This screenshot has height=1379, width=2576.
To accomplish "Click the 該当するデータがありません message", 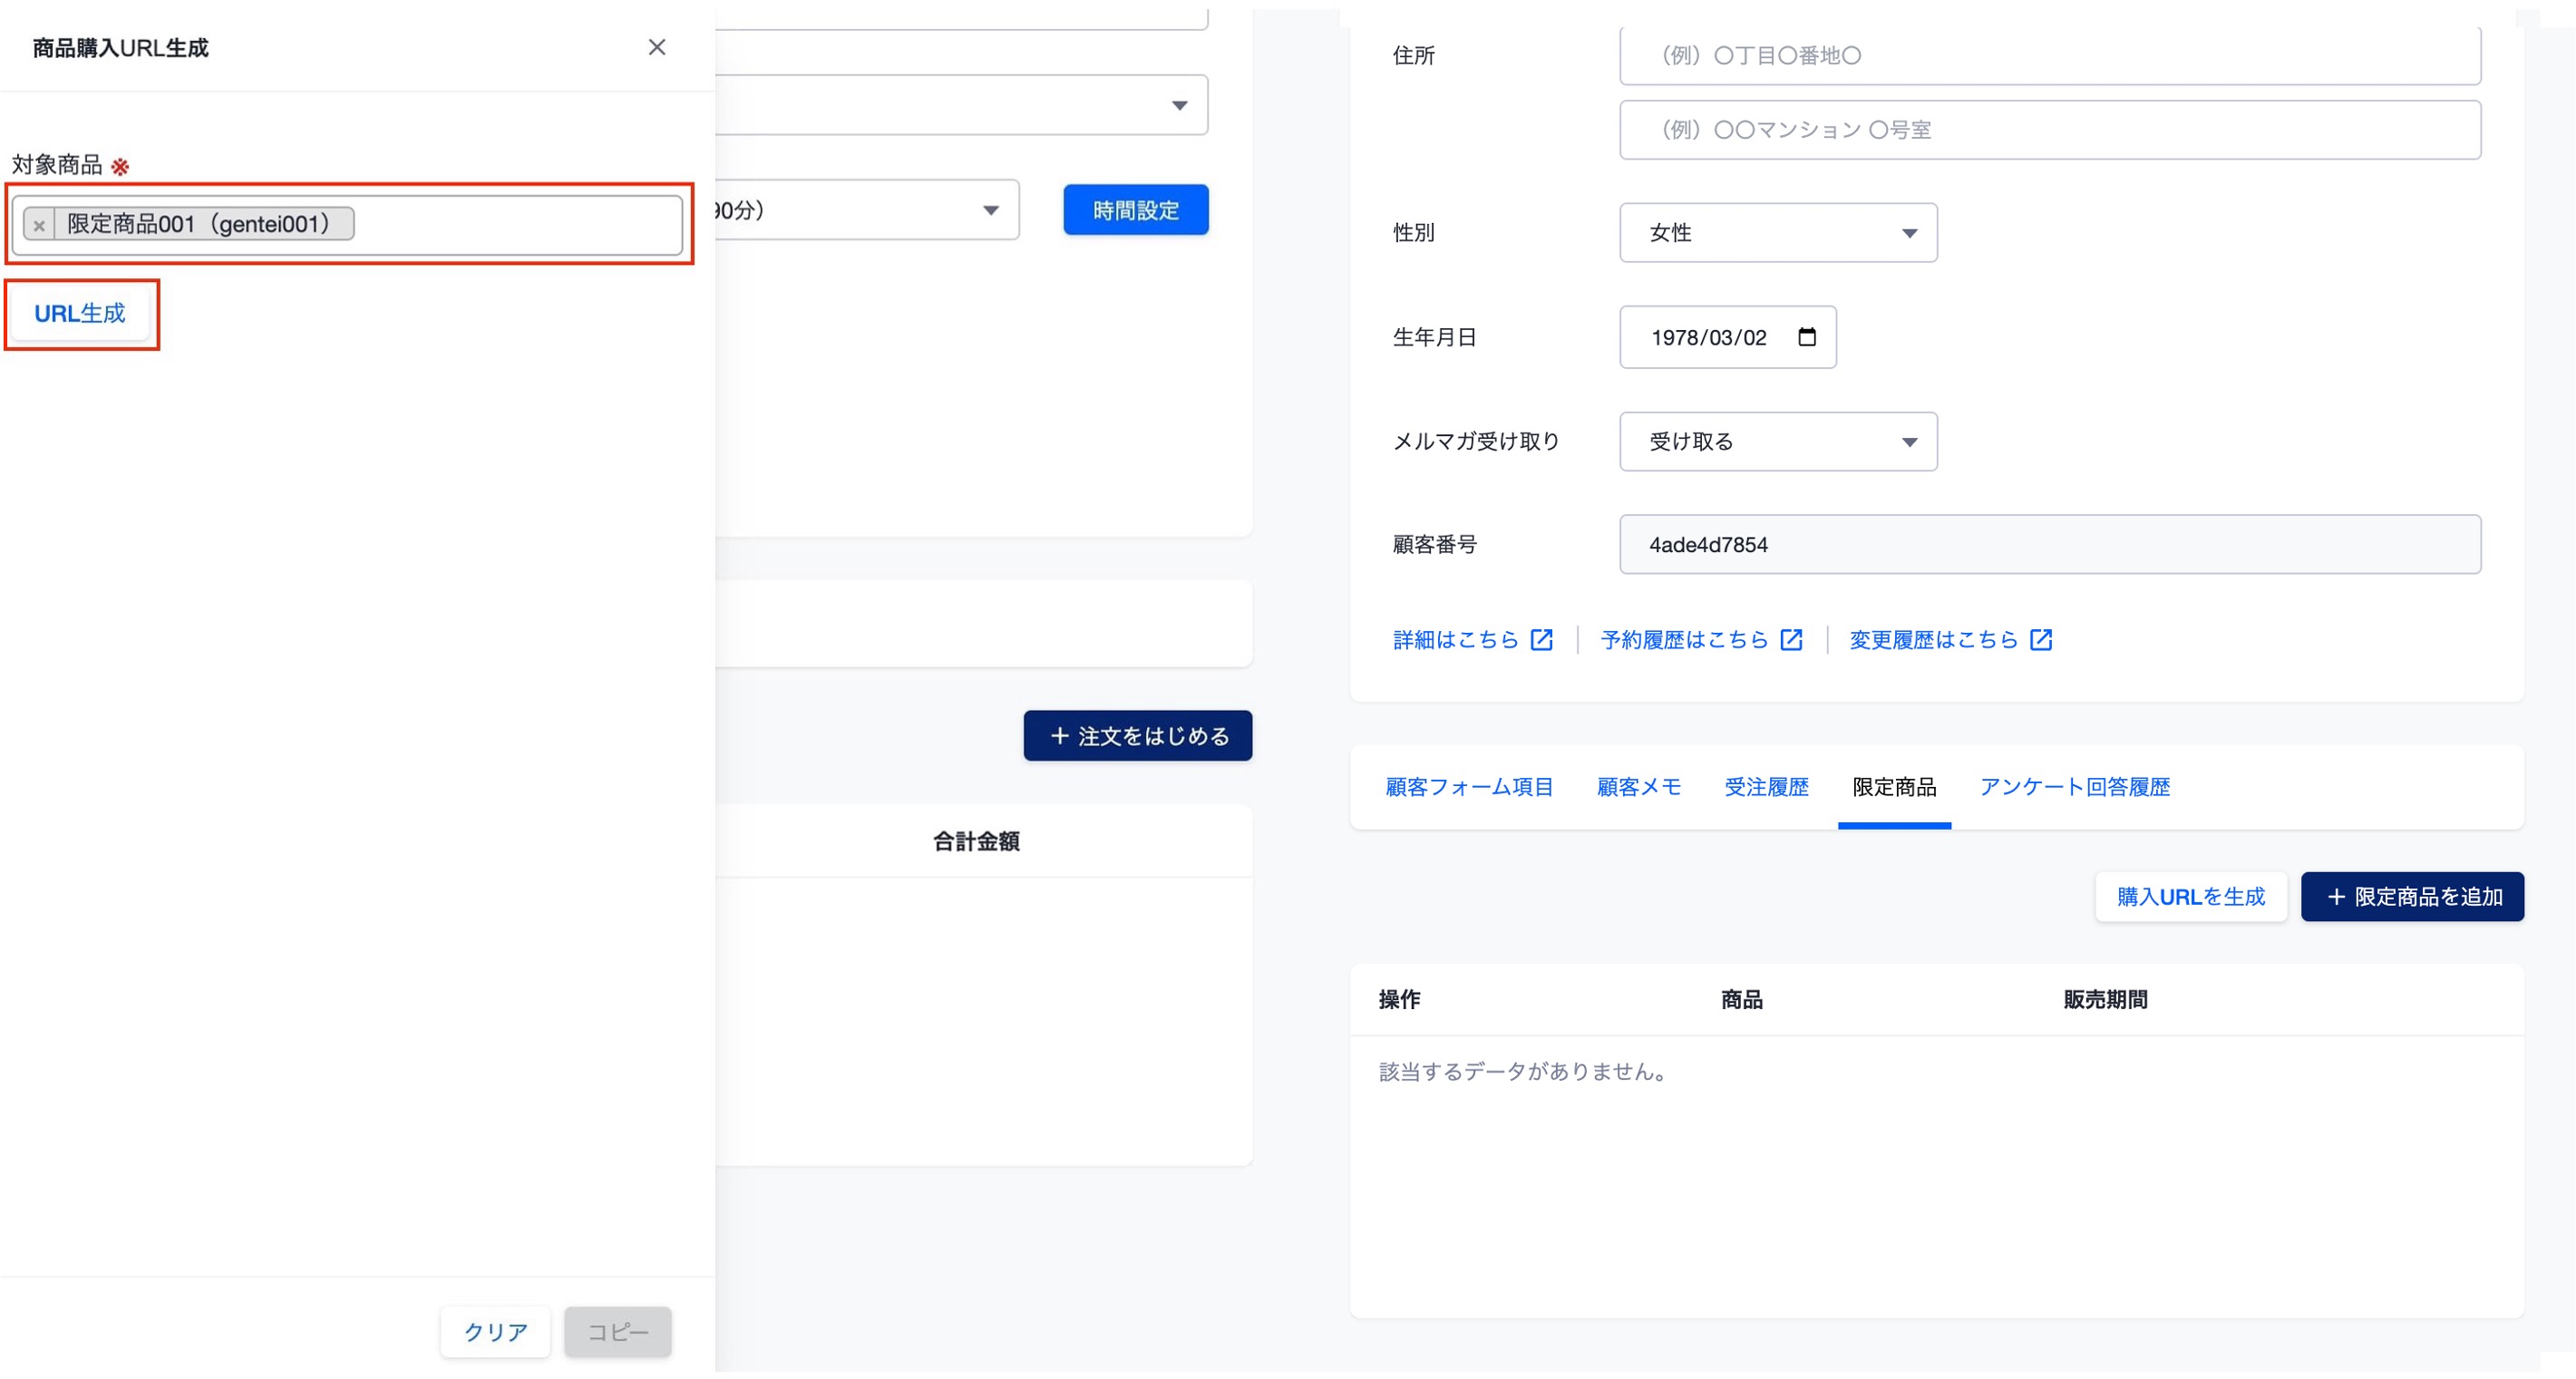I will pyautogui.click(x=1522, y=1072).
